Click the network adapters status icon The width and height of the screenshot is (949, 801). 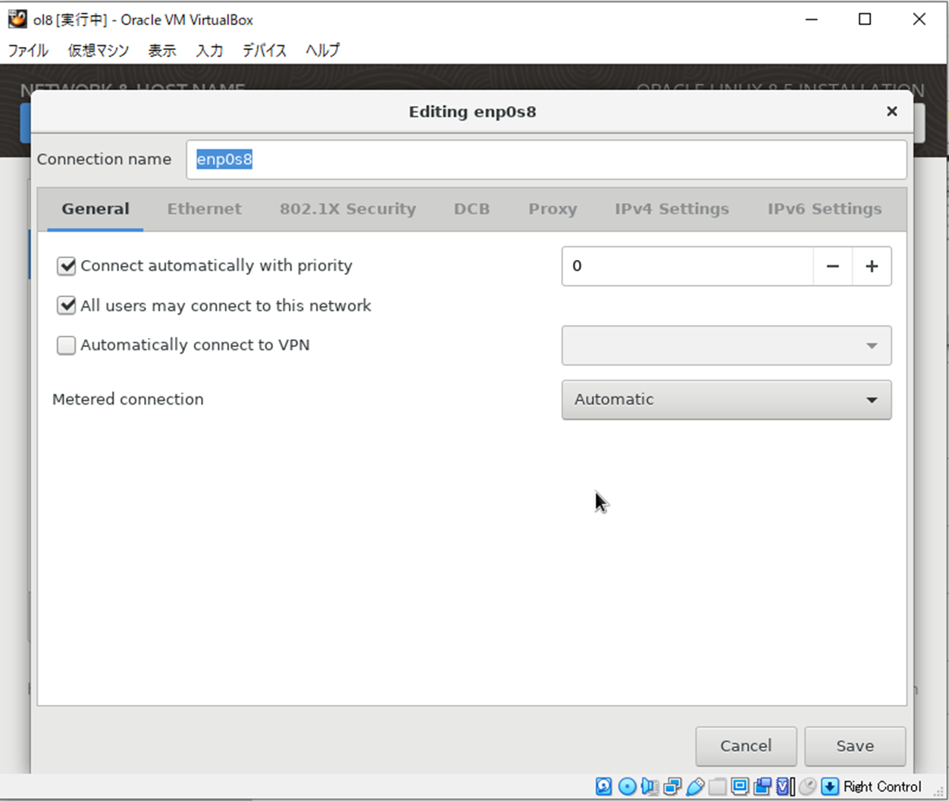tap(672, 787)
